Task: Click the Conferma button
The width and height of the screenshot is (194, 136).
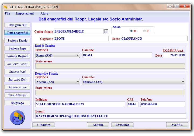Action: (123, 125)
